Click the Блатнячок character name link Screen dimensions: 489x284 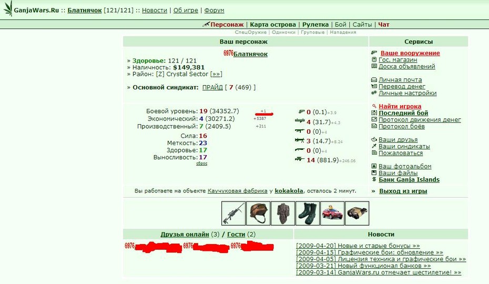(250, 54)
